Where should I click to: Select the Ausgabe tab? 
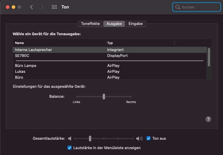click(114, 23)
